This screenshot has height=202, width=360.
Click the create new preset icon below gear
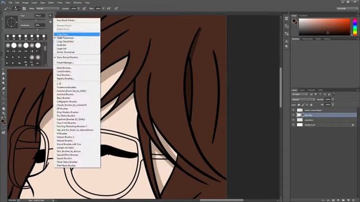coord(51,22)
